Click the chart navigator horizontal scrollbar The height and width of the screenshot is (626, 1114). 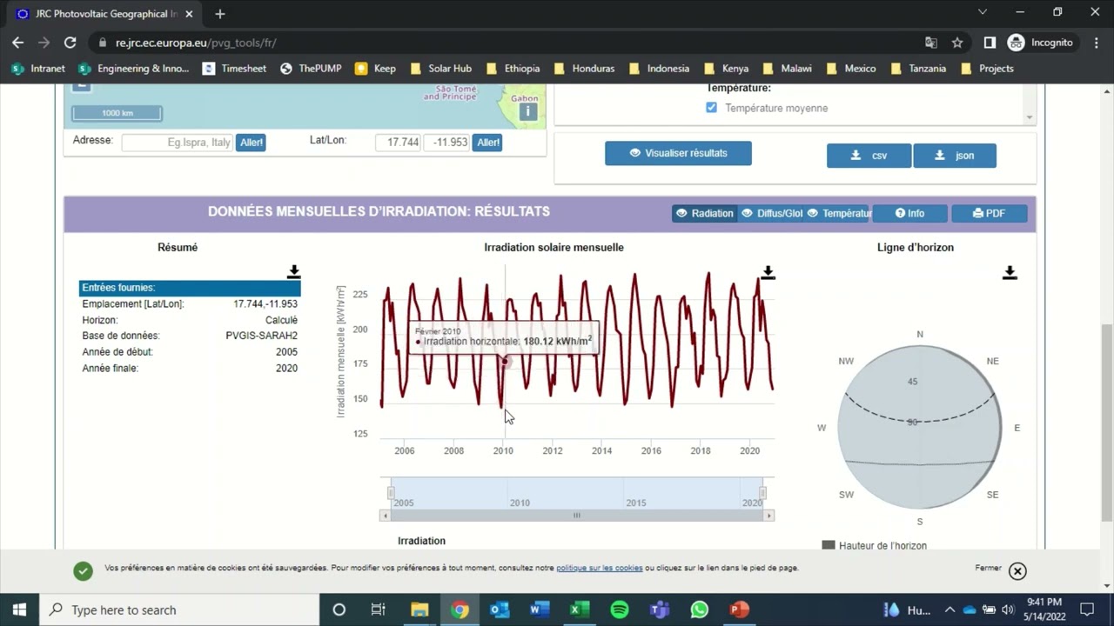(576, 516)
